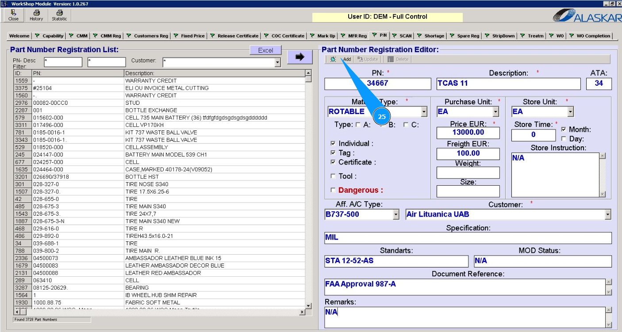622x332 pixels.
Task: Expand the Purchase Unit dropdown
Action: tap(495, 112)
